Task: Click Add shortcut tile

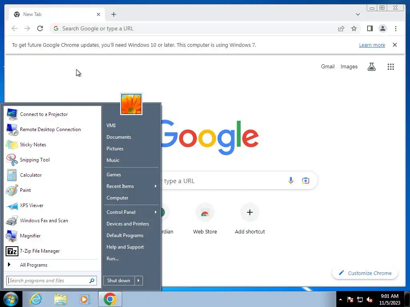Action: pyautogui.click(x=250, y=219)
